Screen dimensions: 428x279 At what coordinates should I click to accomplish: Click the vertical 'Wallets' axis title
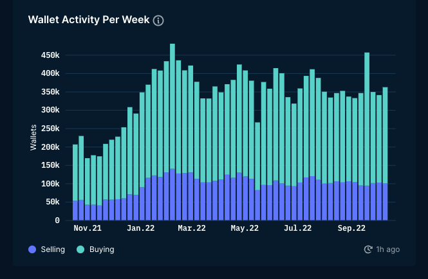pyautogui.click(x=33, y=138)
